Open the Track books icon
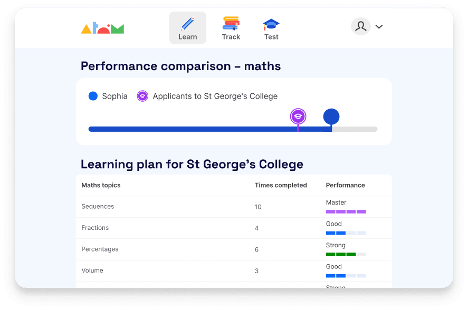Image resolution: width=468 pixels, height=310 pixels. tap(231, 22)
